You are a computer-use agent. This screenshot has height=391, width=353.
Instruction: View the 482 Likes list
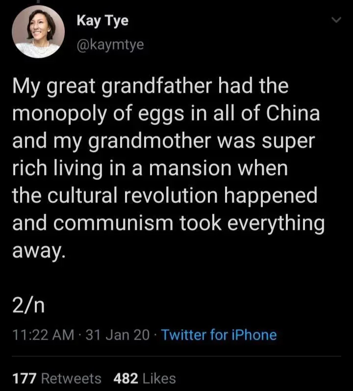click(145, 378)
